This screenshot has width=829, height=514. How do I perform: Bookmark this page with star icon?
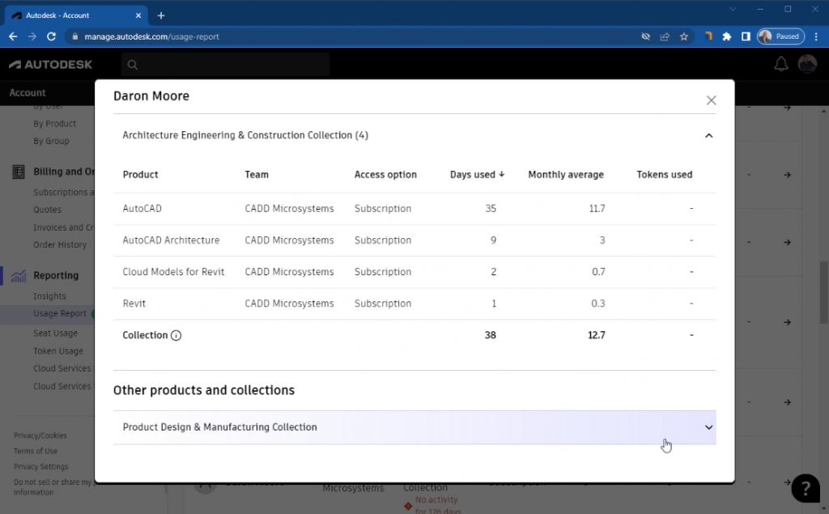(683, 36)
